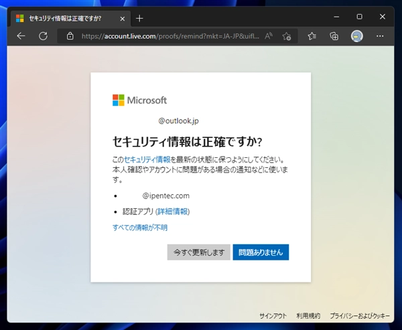Click the Microsoft logo in the dialog

click(140, 100)
